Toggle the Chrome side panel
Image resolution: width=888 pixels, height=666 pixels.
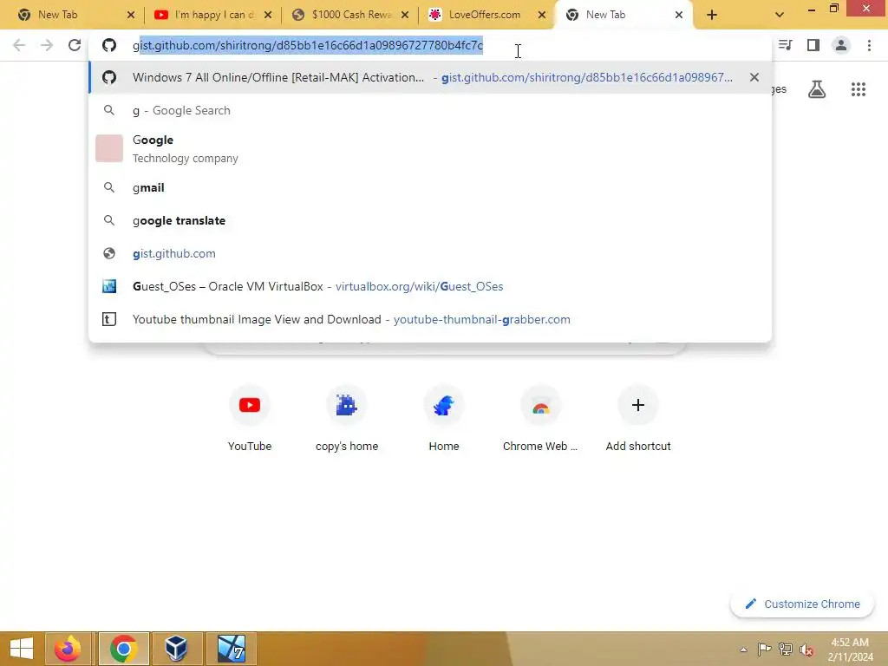point(813,45)
